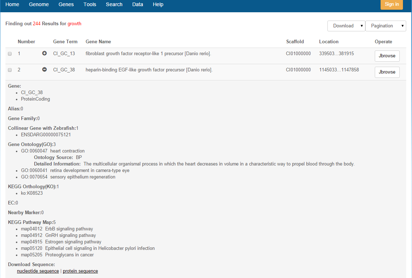
Task: Open the Data menu
Action: coord(138,5)
